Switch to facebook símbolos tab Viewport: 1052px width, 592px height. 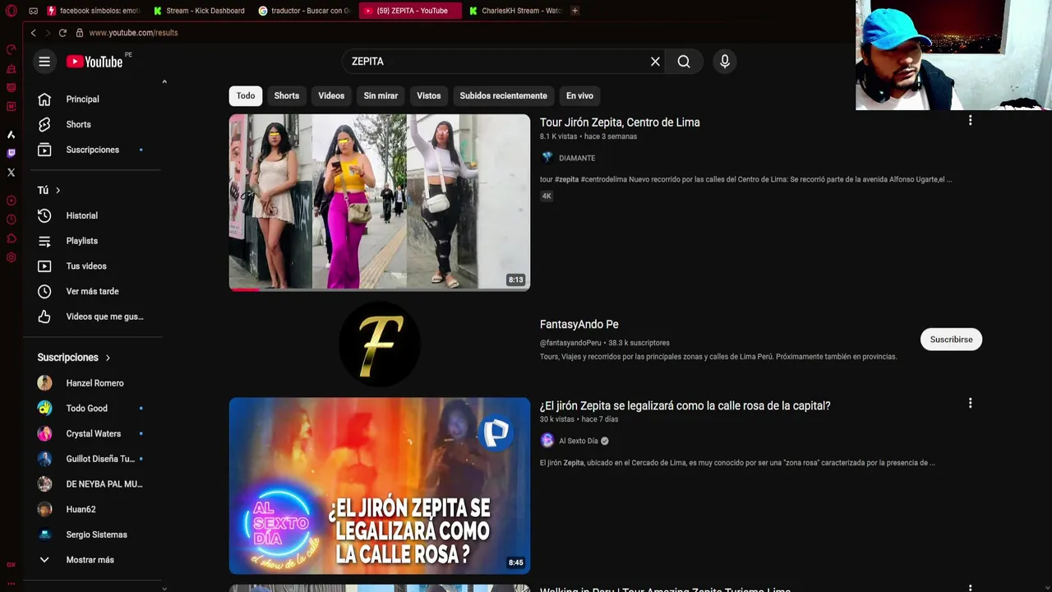click(x=94, y=11)
